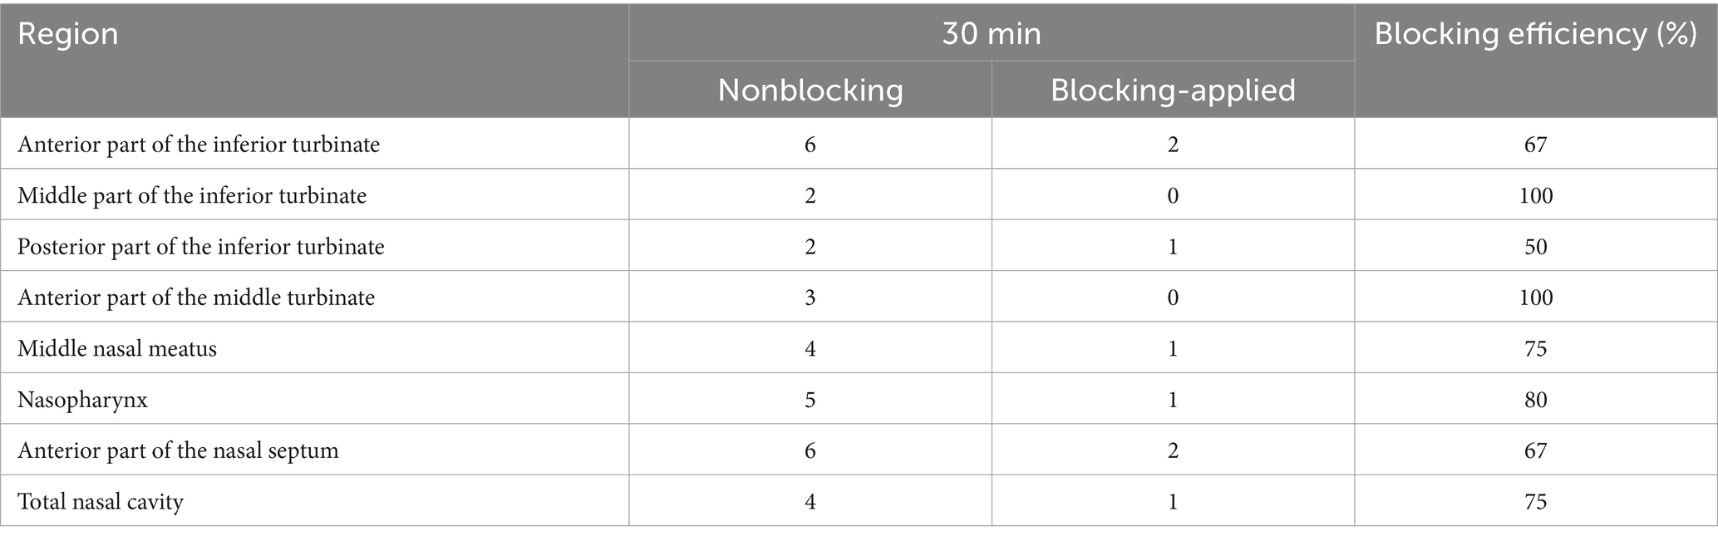Click the Nonblocking subheader
Viewport: 1718px width, 541px height.
pos(810,90)
